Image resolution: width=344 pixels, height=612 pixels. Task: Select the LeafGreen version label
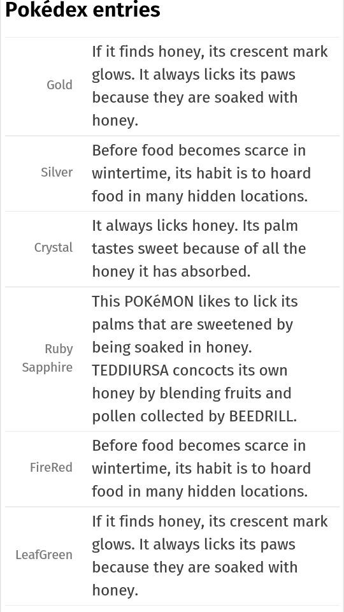coord(44,555)
